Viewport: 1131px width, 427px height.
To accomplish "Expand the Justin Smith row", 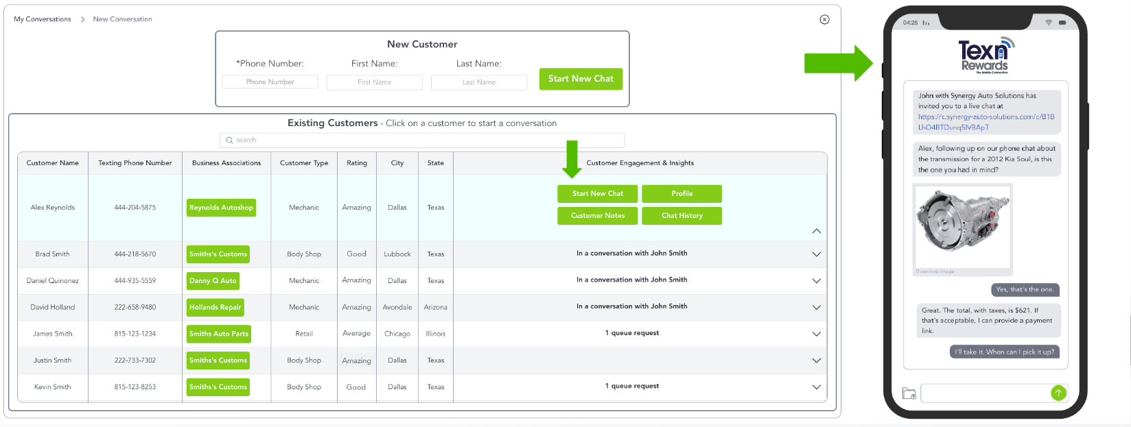I will coord(817,361).
